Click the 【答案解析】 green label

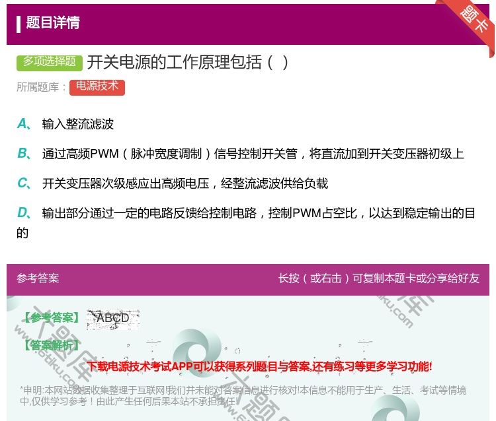click(52, 345)
